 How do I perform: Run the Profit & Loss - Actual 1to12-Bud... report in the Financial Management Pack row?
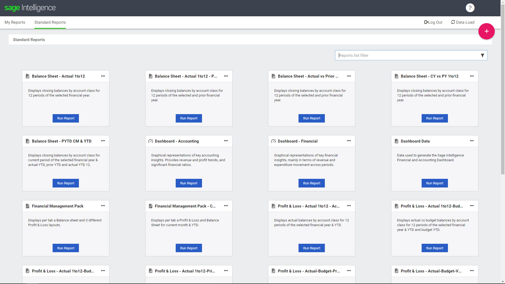pyautogui.click(x=435, y=248)
